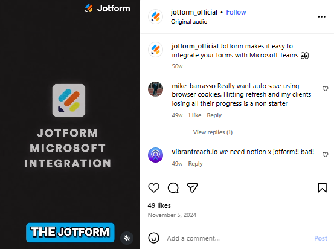The height and width of the screenshot is (249, 334).
Task: Open mike_barrasso's profile avatar
Action: coord(155,89)
